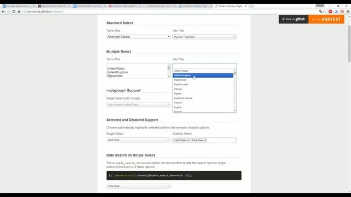The height and width of the screenshot is (197, 351).
Task: Reload the page with the refresh icon
Action: [x=14, y=11]
